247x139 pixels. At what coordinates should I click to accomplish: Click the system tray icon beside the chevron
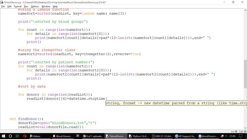coord(222,136)
